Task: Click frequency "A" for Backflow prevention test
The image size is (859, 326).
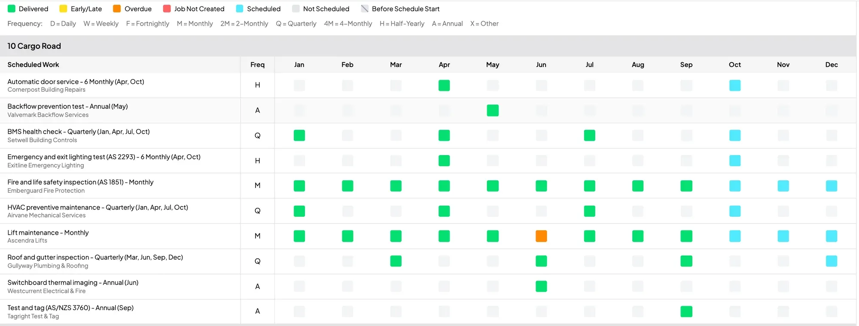Action: point(257,111)
